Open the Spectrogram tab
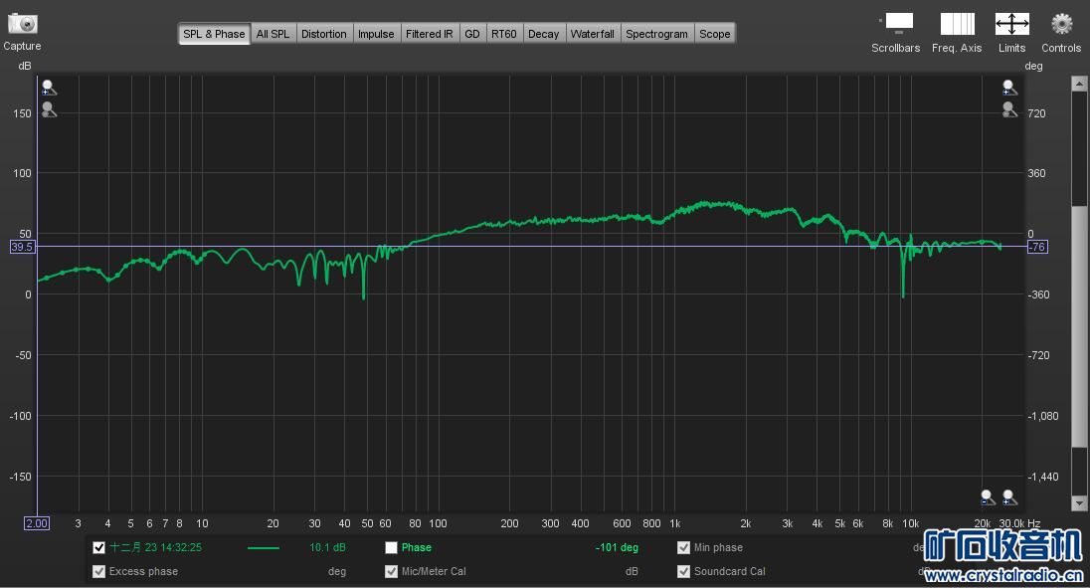The height and width of the screenshot is (588, 1090). pyautogui.click(x=656, y=34)
